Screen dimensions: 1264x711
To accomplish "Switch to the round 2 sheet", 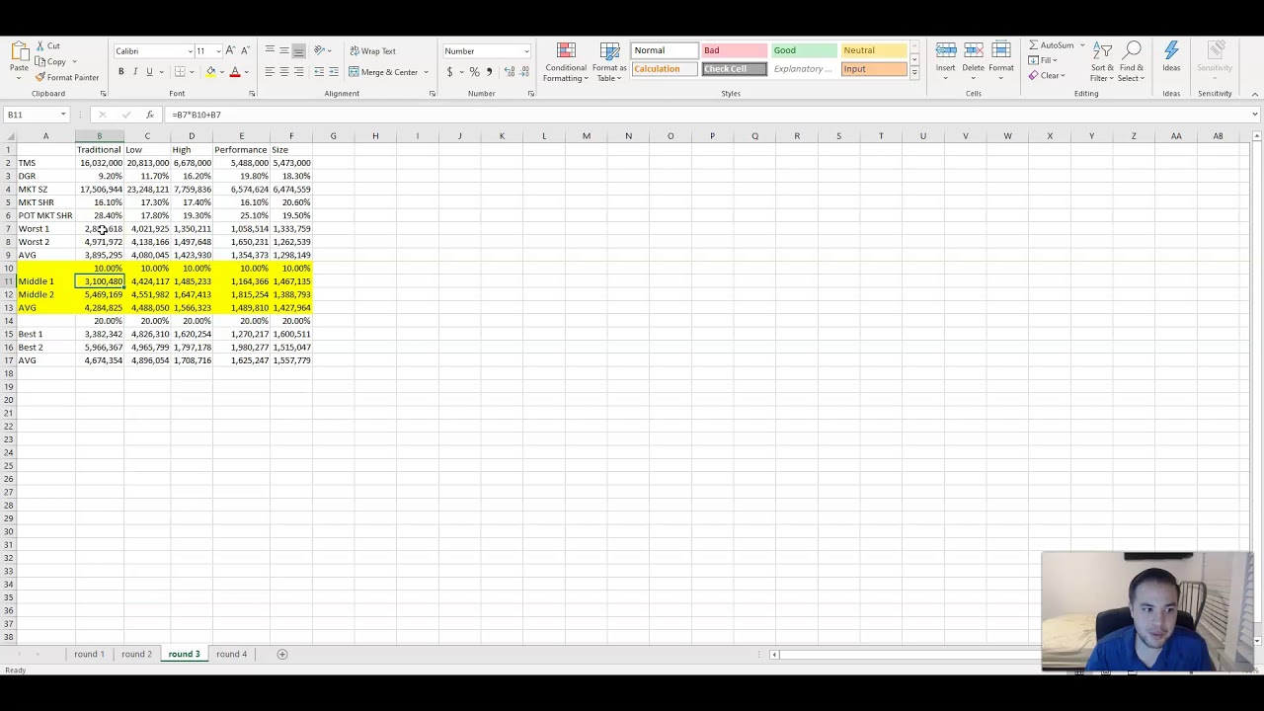I will click(136, 654).
